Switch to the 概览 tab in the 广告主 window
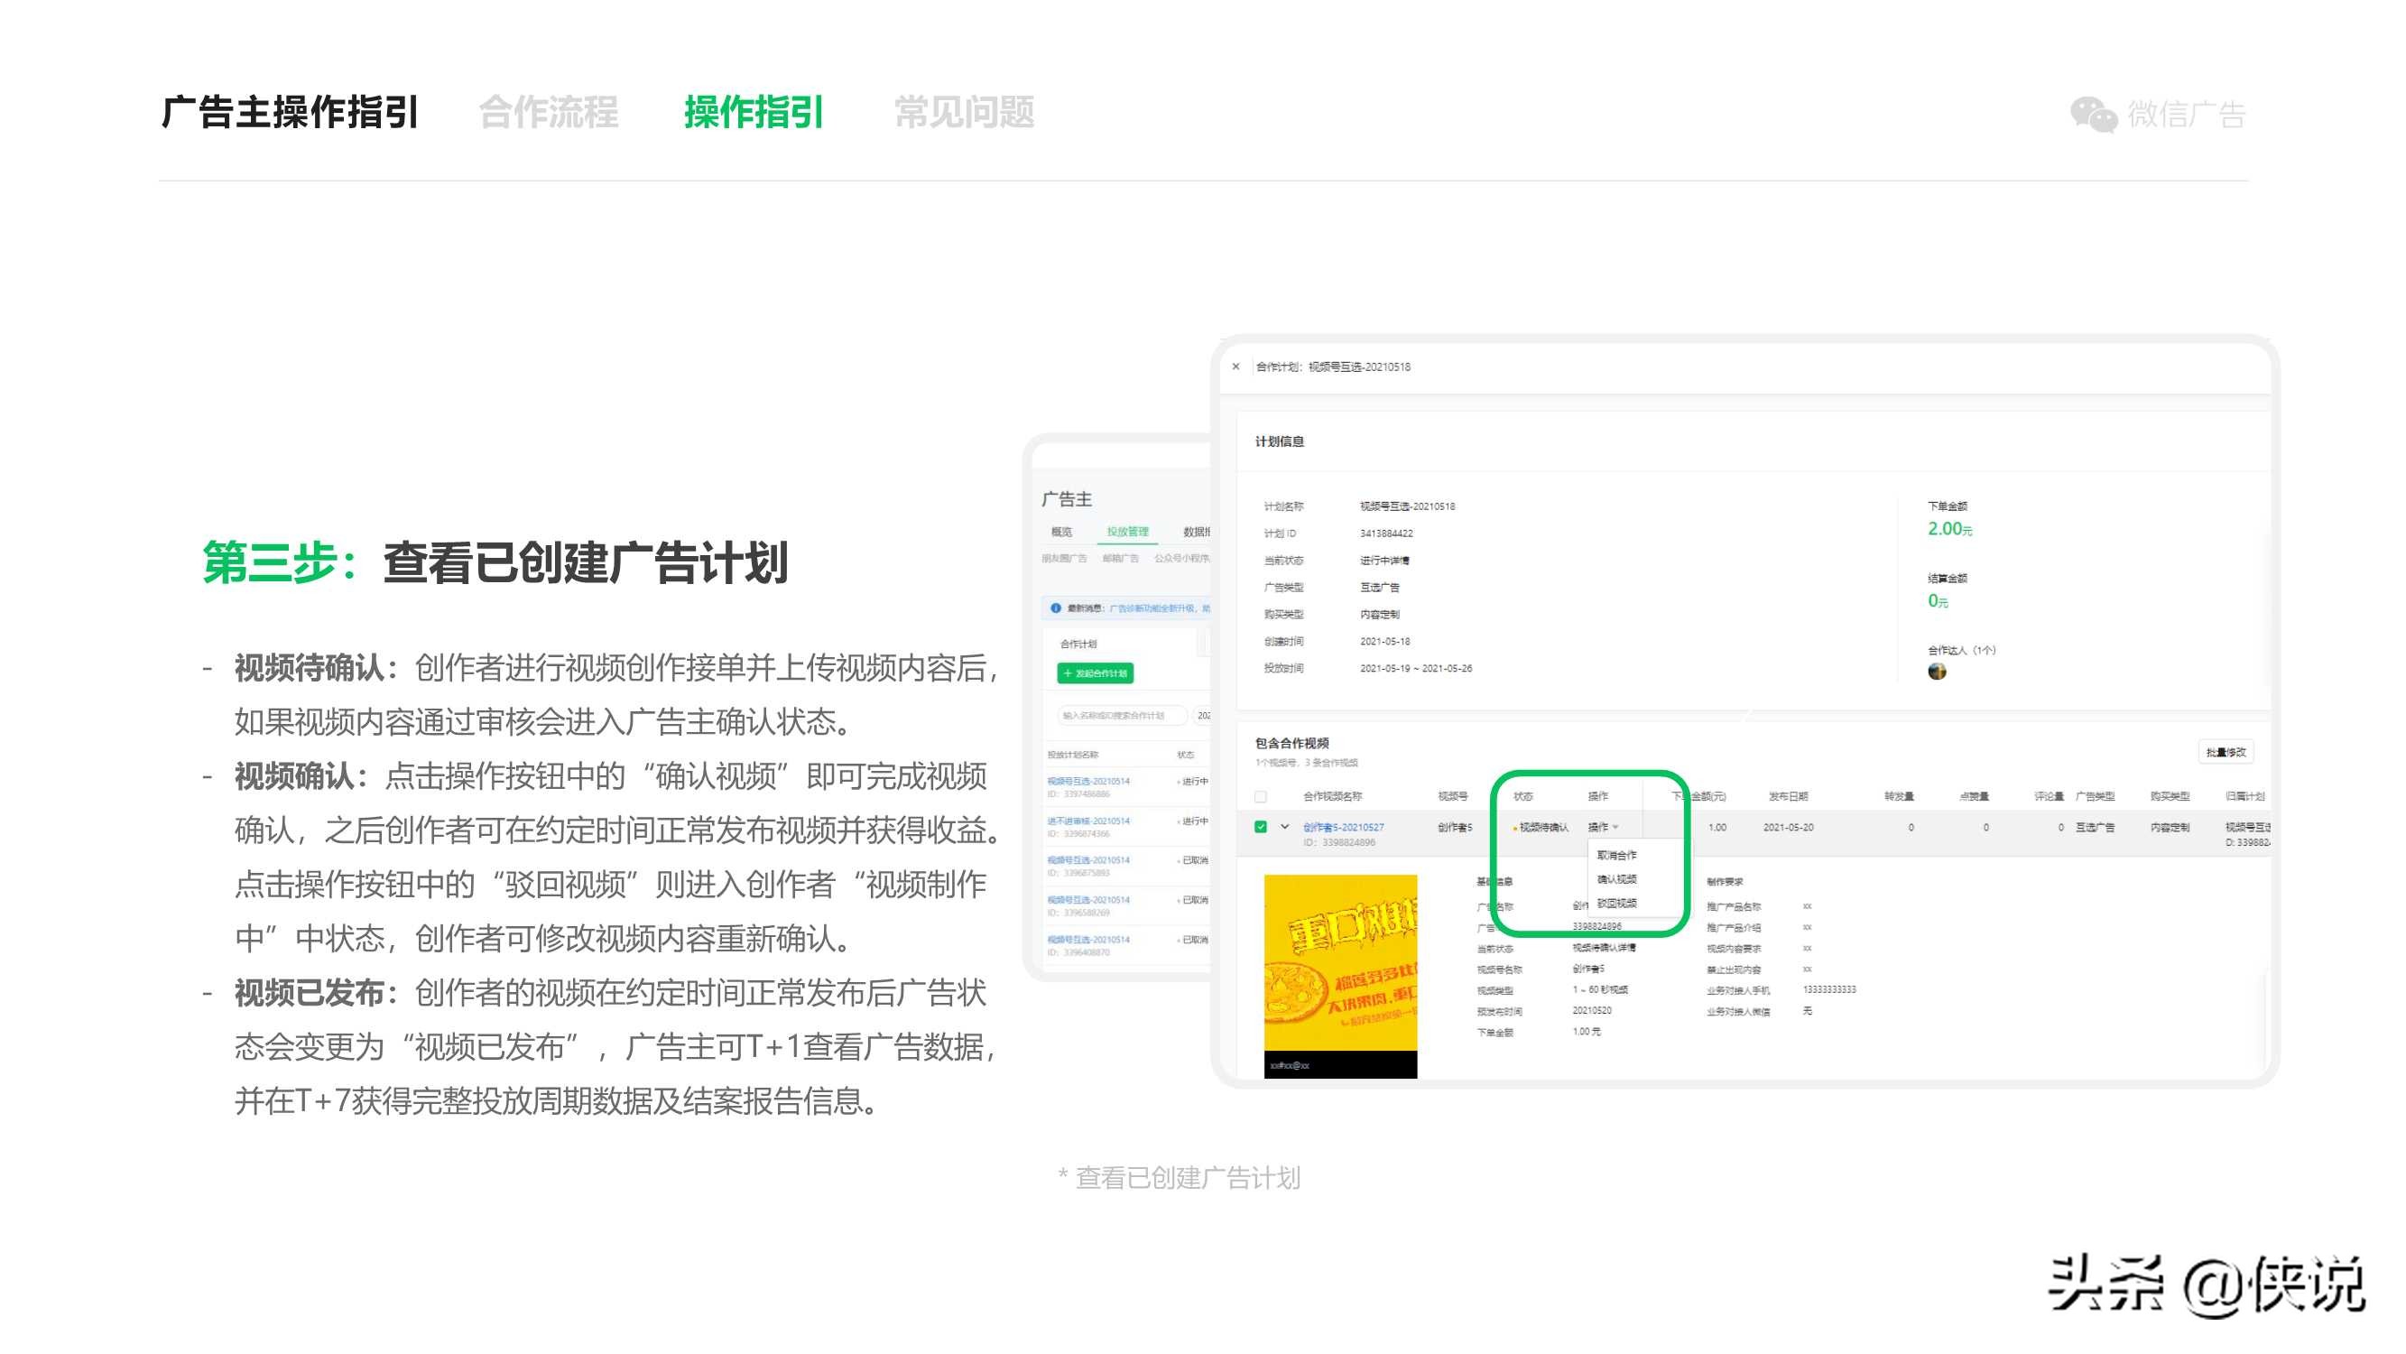Image resolution: width=2406 pixels, height=1354 pixels. point(1062,532)
